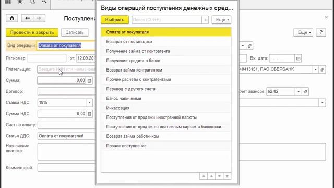The width and height of the screenshot is (334, 188).
Task: Jump to first item in list
Action: 204,176
